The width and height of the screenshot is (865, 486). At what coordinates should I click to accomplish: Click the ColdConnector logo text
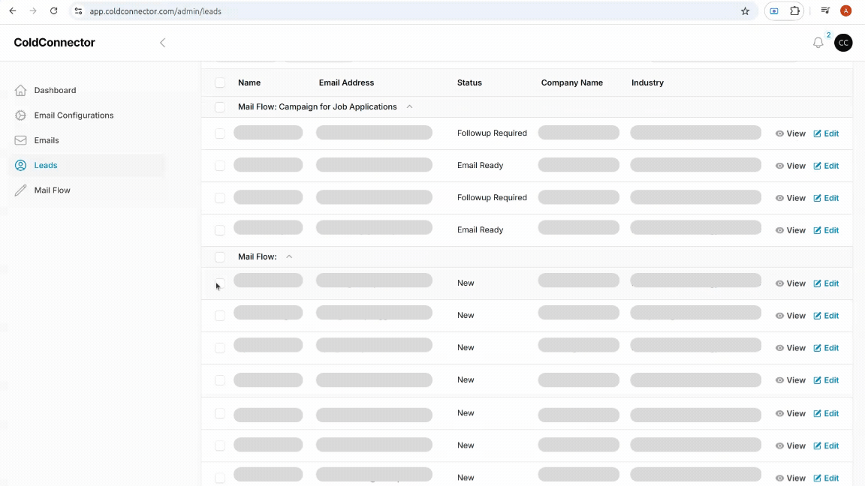coord(54,43)
